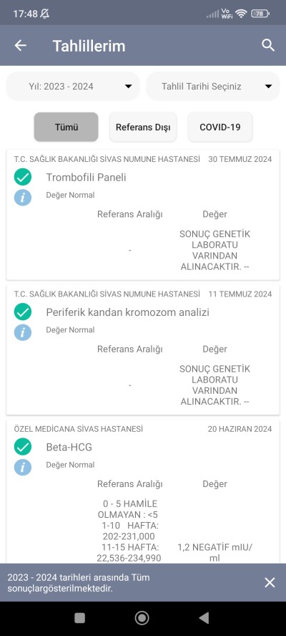Tap green checkmark beside Beta-HCG
This screenshot has width=286, height=636.
(x=23, y=447)
